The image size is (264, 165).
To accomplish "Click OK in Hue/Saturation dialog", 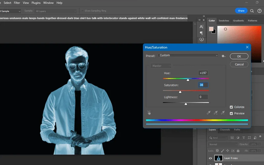I will click(239, 56).
